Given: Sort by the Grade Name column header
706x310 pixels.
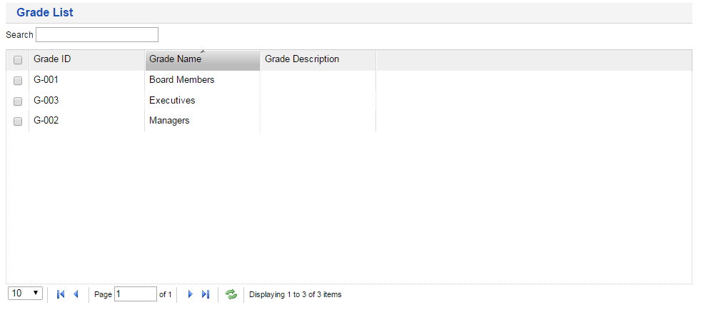Looking at the screenshot, I should tap(175, 60).
